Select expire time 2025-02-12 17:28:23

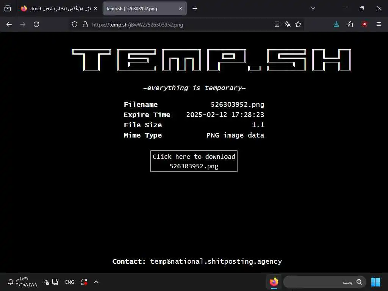[225, 115]
